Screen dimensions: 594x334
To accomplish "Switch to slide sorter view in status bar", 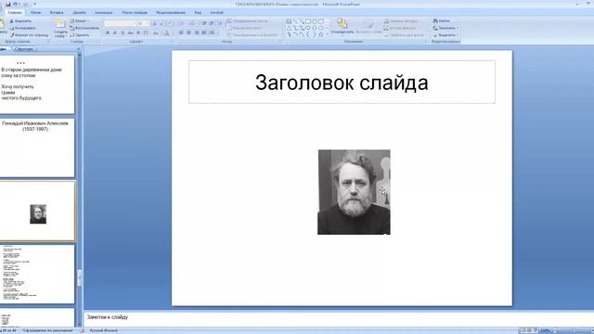I will point(529,330).
